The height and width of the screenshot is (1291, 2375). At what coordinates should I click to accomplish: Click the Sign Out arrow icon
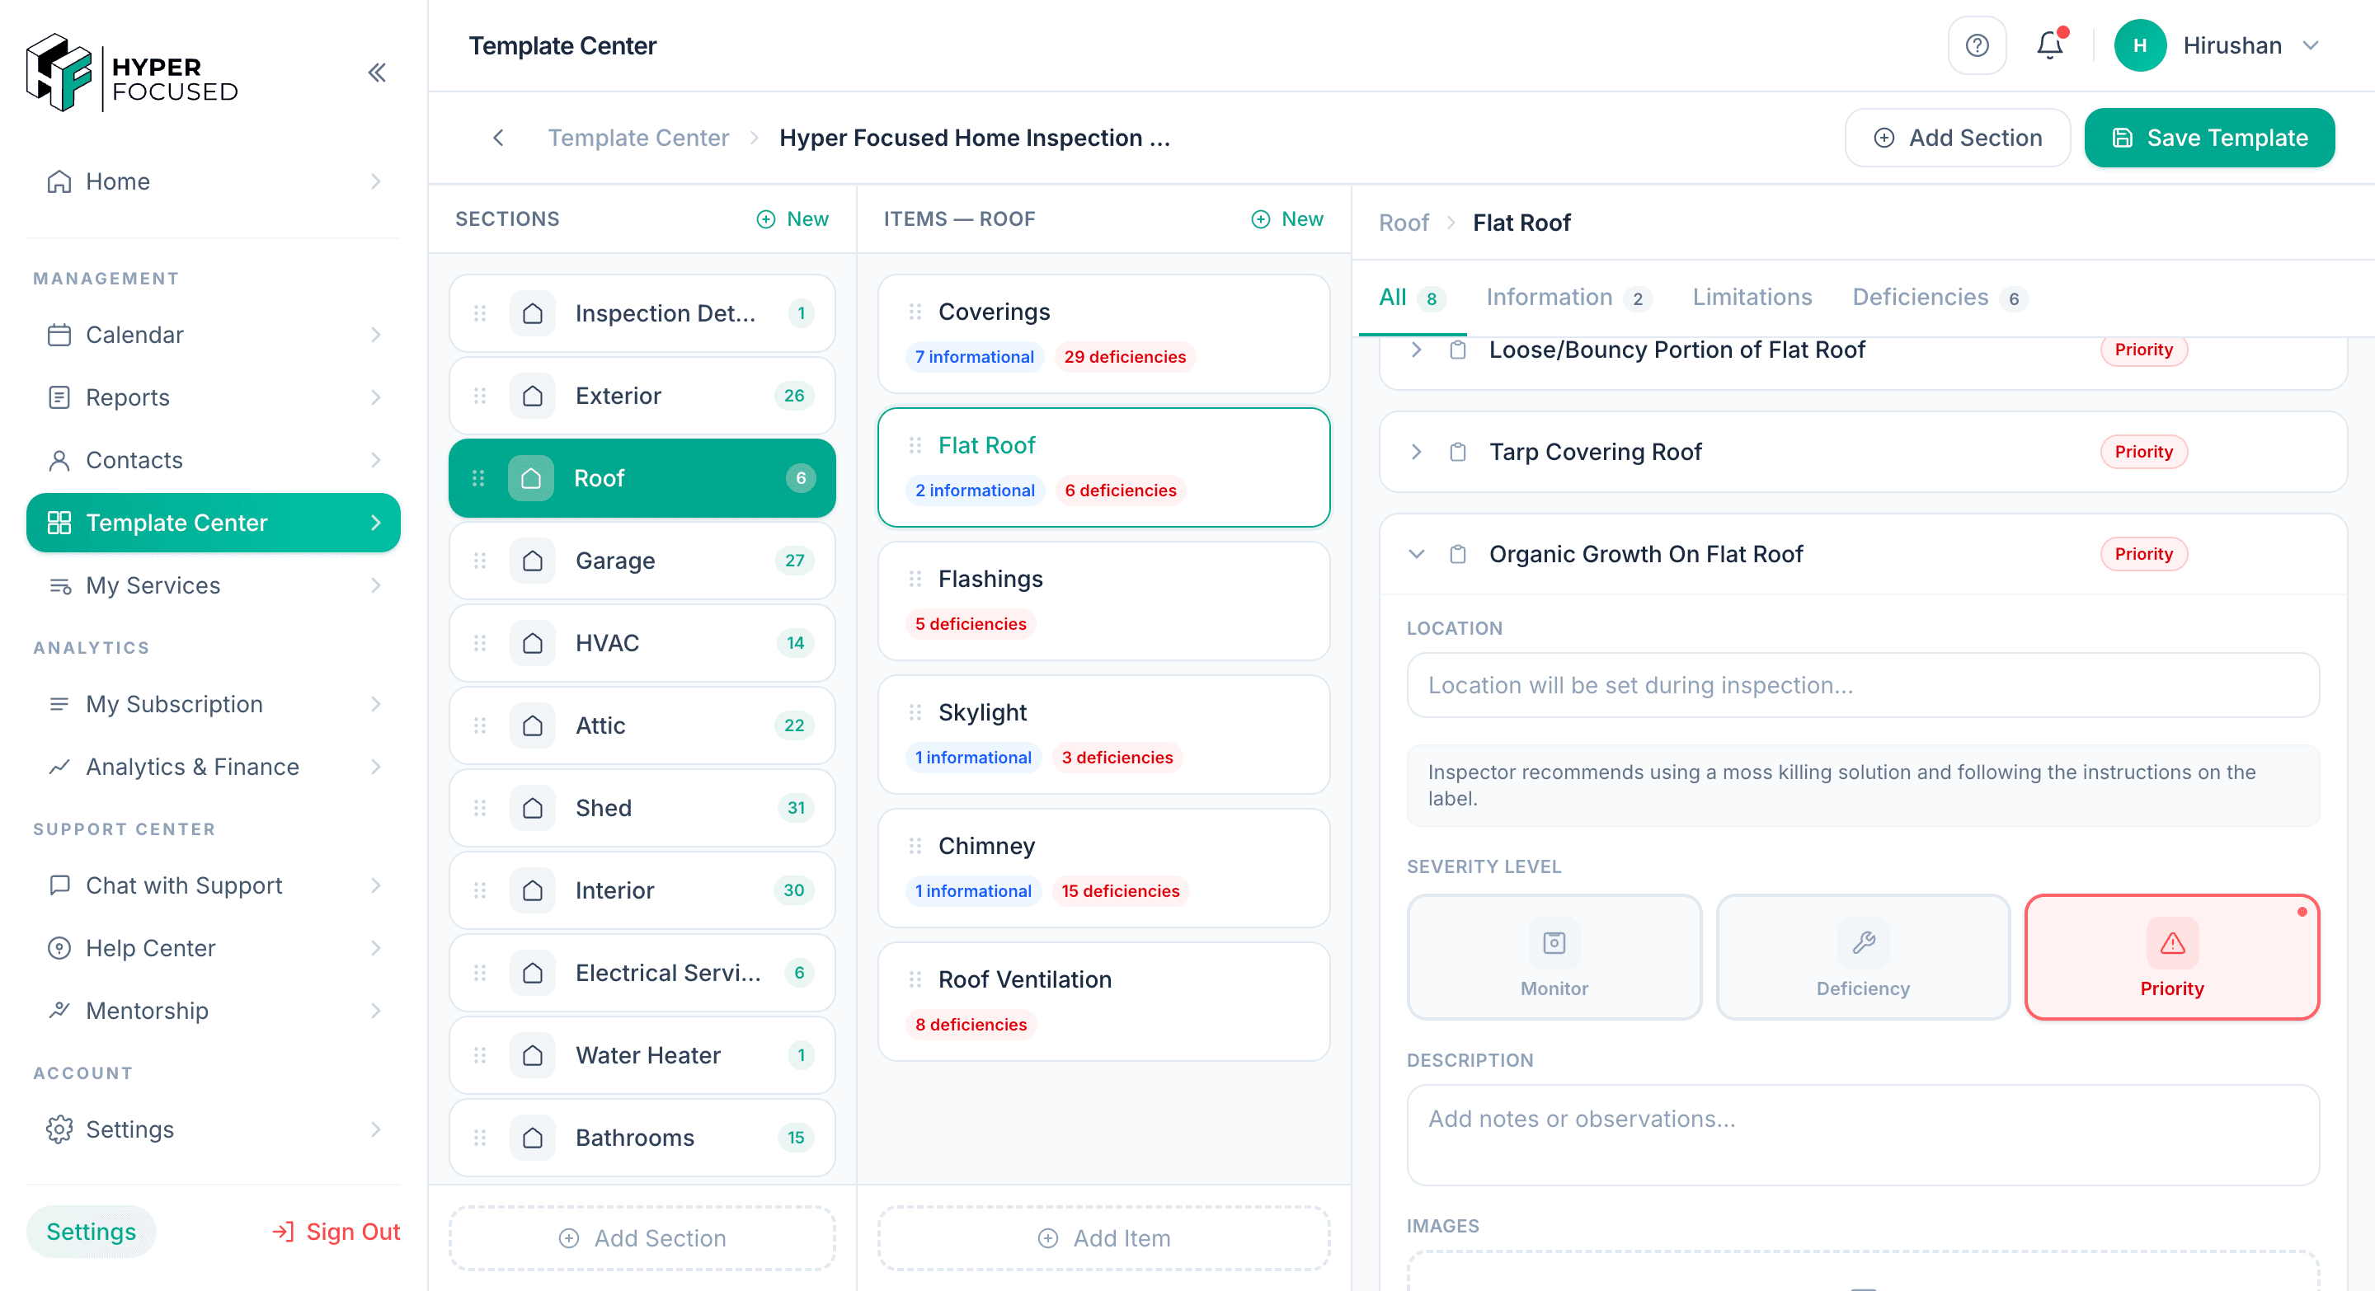[x=283, y=1231]
